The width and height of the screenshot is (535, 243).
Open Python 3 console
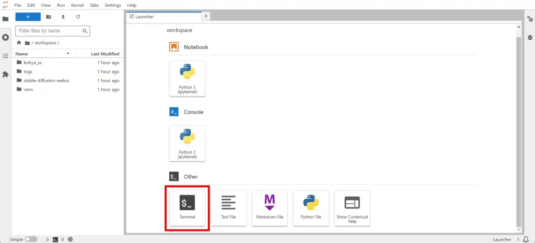coord(187,143)
